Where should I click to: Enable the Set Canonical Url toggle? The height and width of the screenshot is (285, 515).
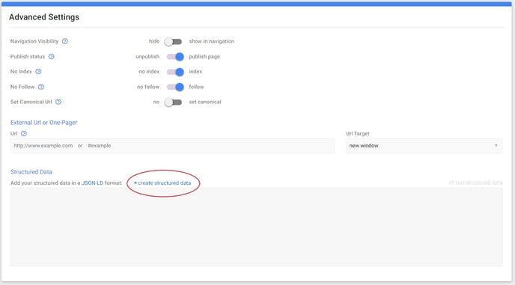click(x=173, y=102)
